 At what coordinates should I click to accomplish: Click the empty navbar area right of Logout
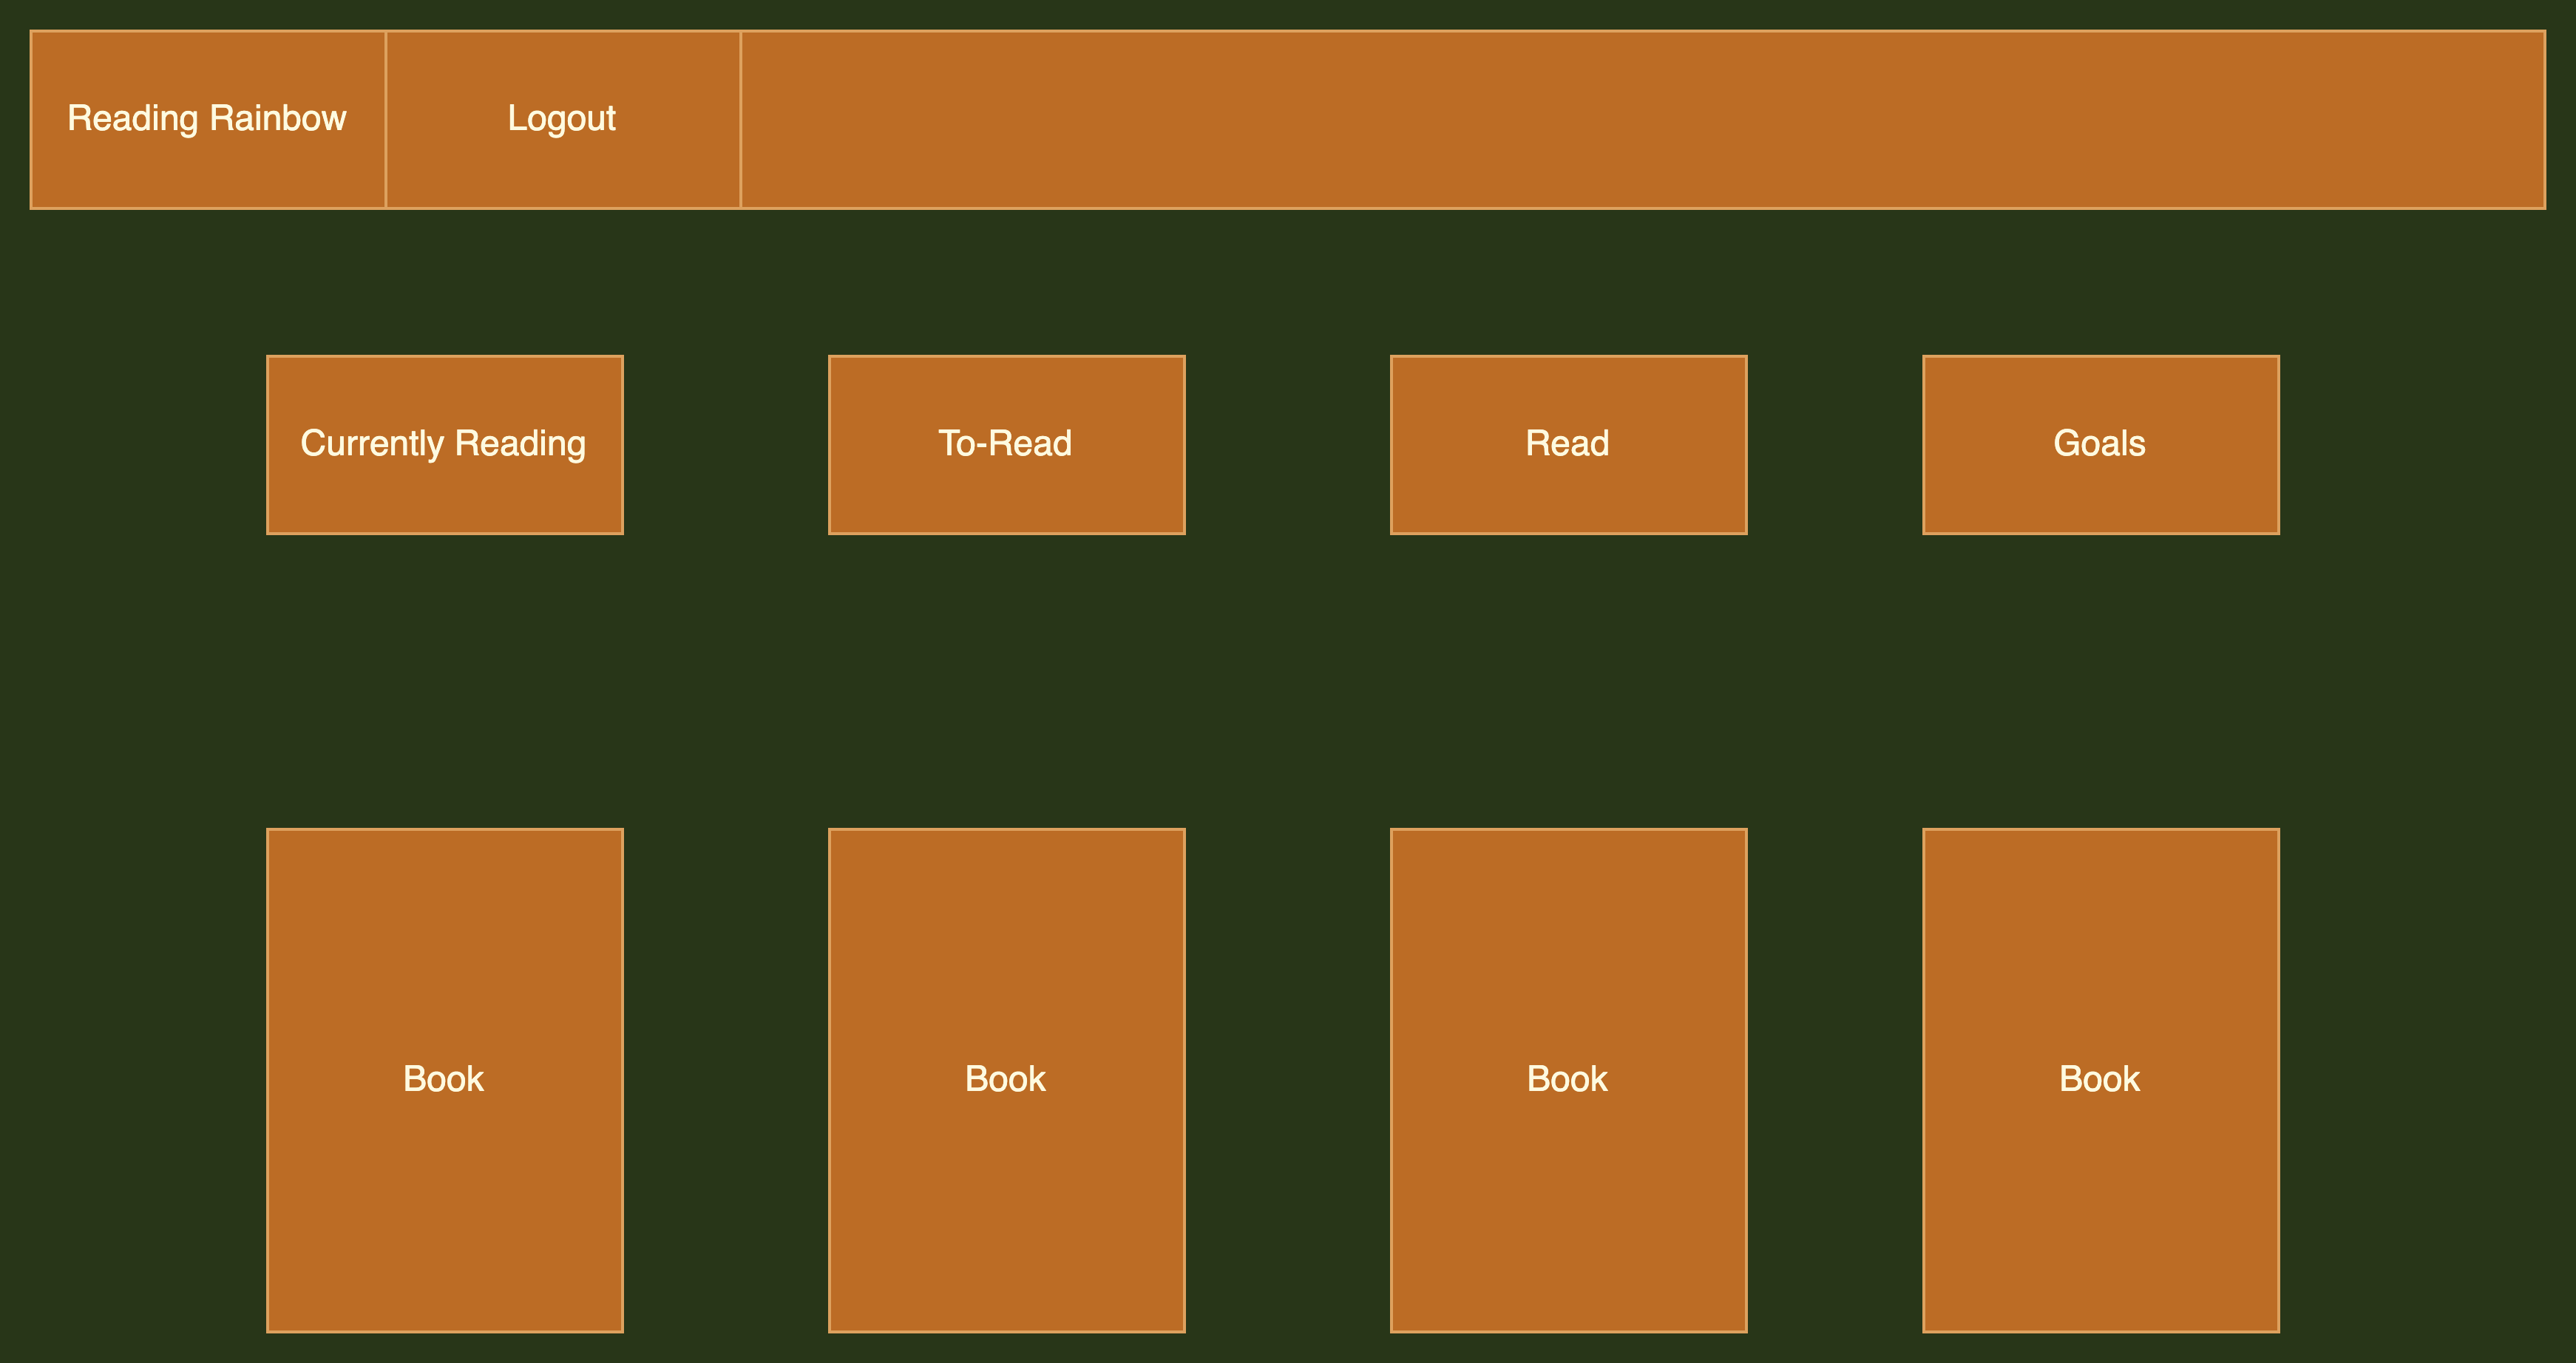point(1642,119)
